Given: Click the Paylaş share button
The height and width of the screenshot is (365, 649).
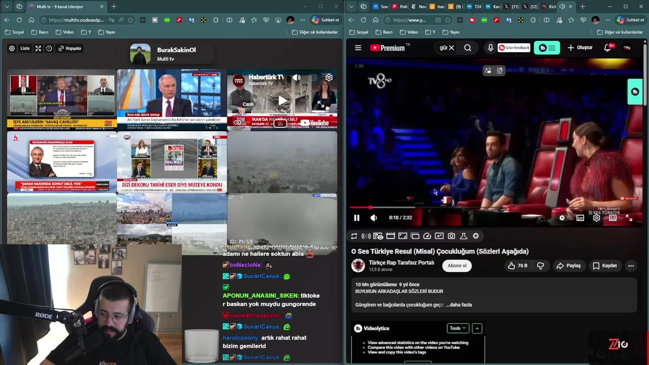Looking at the screenshot, I should coord(568,266).
